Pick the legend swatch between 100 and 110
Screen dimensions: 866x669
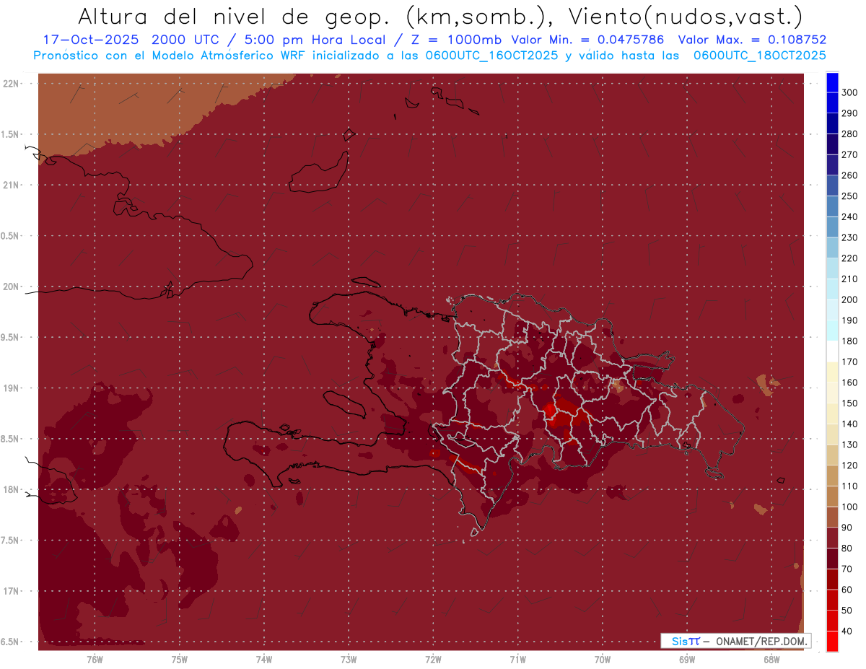[831, 497]
